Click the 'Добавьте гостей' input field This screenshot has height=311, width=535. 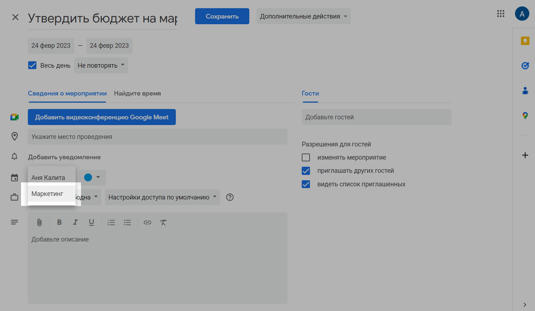[x=376, y=117]
